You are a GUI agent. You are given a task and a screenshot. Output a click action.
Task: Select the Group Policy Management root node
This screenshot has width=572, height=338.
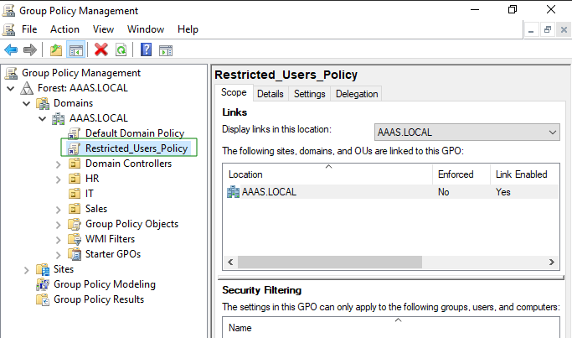pos(81,73)
